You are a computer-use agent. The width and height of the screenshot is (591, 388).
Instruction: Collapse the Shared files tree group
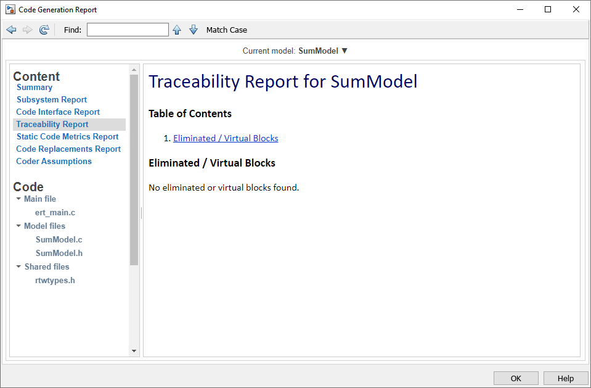click(19, 266)
